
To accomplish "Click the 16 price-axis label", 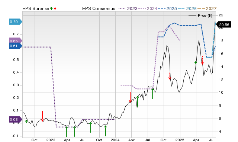I will 221,54.
